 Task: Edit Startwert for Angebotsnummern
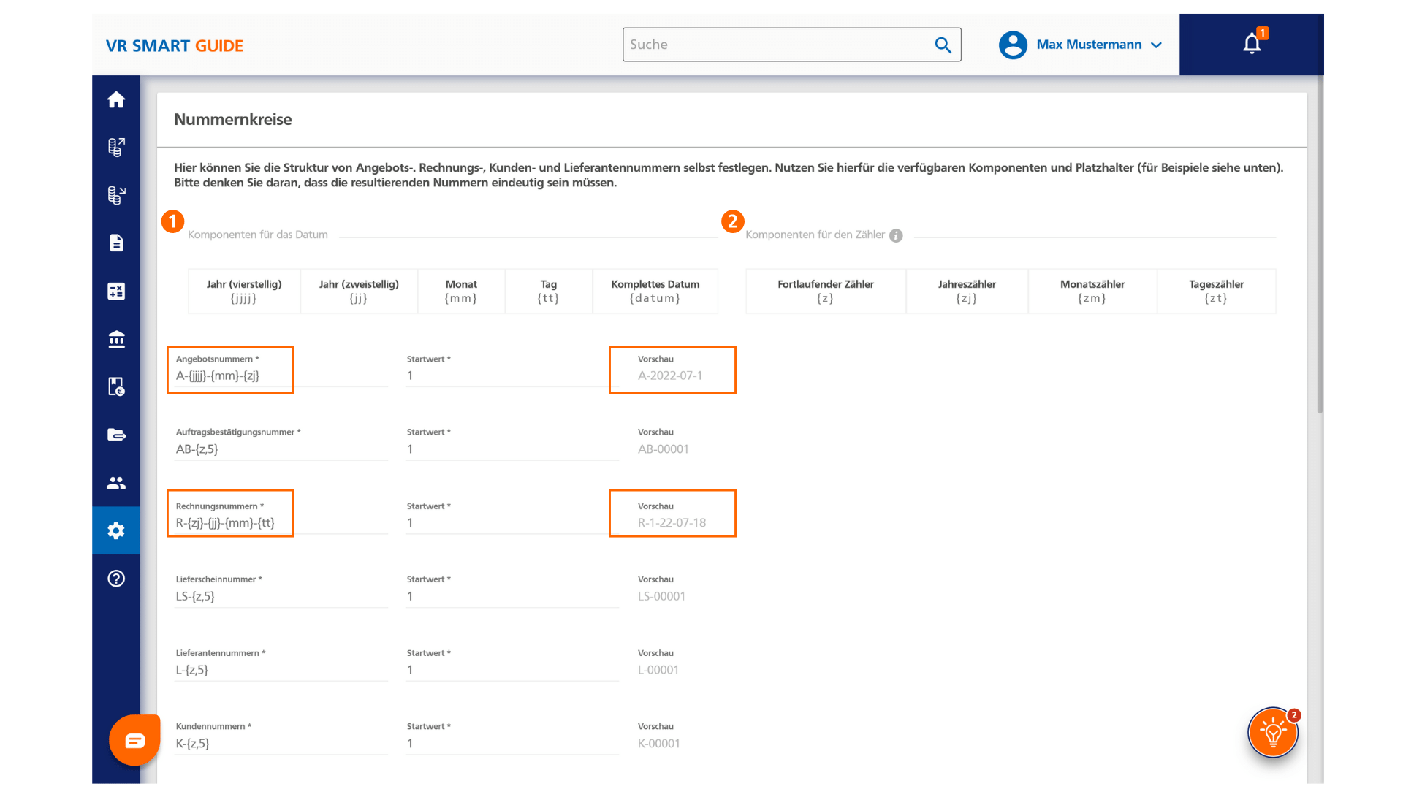point(512,376)
